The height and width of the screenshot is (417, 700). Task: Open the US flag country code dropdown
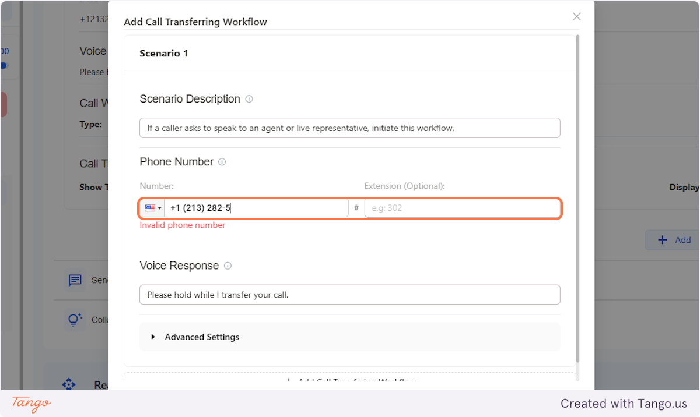tap(153, 208)
